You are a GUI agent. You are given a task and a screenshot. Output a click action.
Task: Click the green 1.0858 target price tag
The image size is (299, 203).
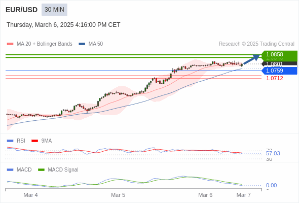click(x=279, y=54)
